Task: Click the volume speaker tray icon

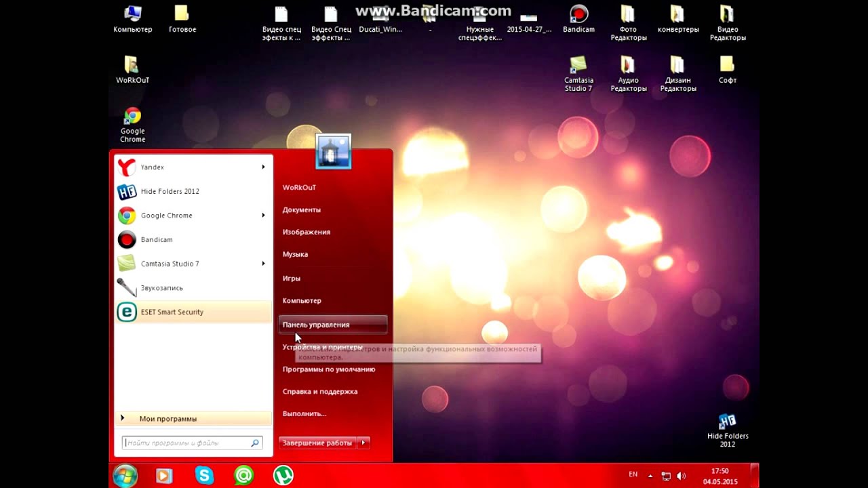Action: click(681, 476)
